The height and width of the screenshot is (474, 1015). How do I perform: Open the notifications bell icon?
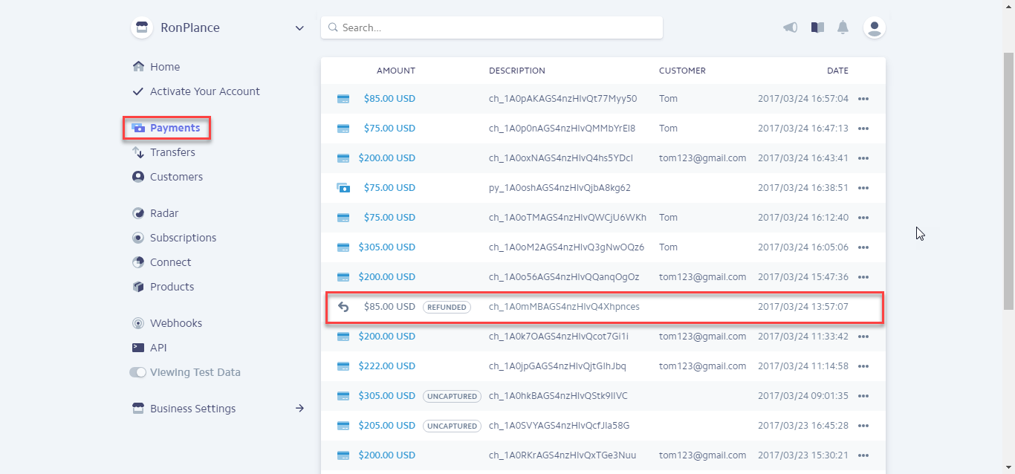pyautogui.click(x=843, y=27)
